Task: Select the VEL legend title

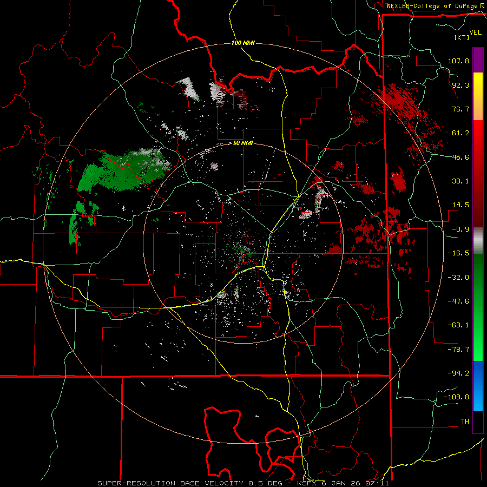Action: coord(475,32)
